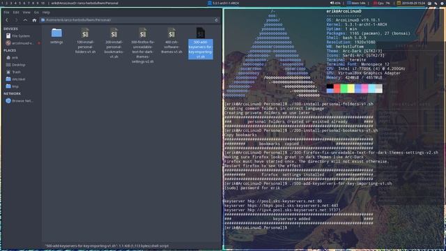
Task: Open Browse Network in the sidebar
Action: pos(20,100)
